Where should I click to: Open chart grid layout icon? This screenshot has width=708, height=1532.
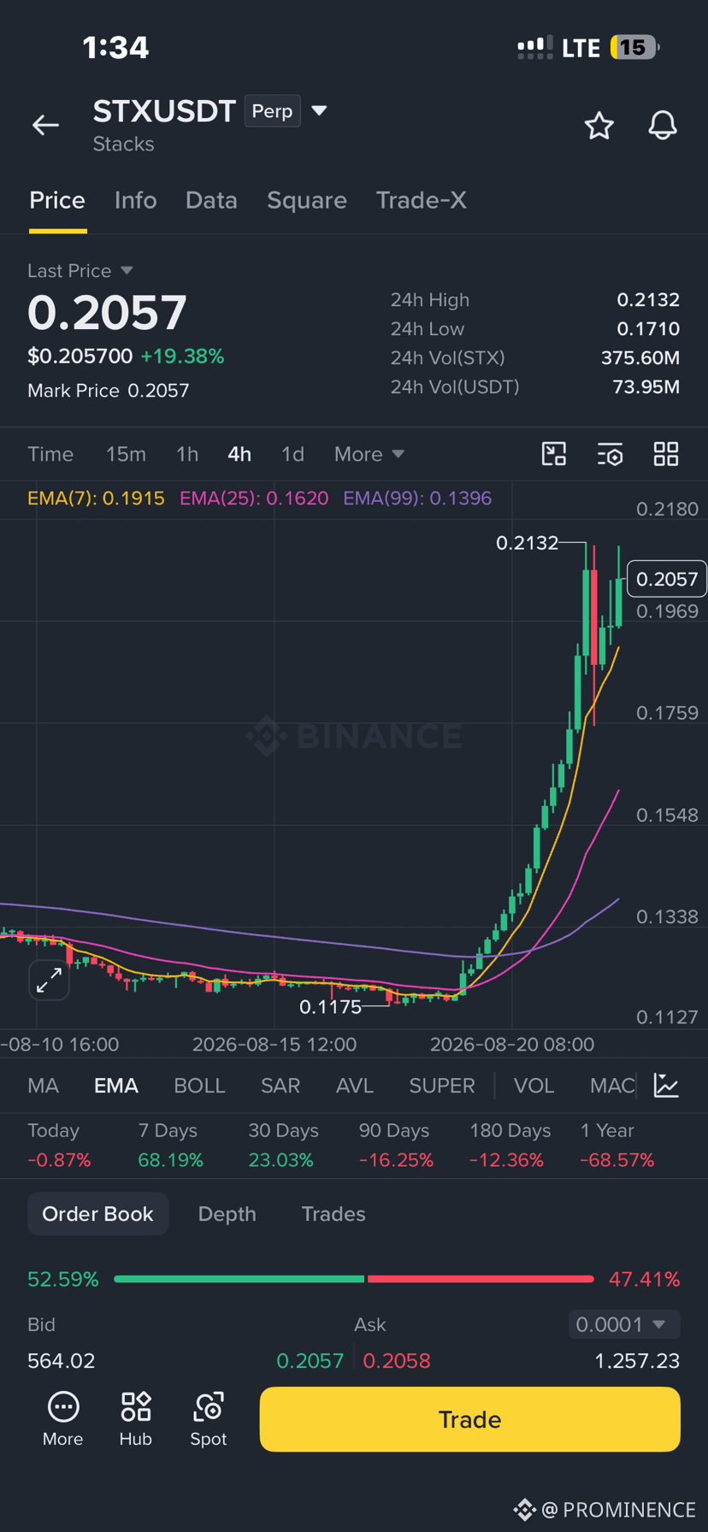pyautogui.click(x=666, y=454)
